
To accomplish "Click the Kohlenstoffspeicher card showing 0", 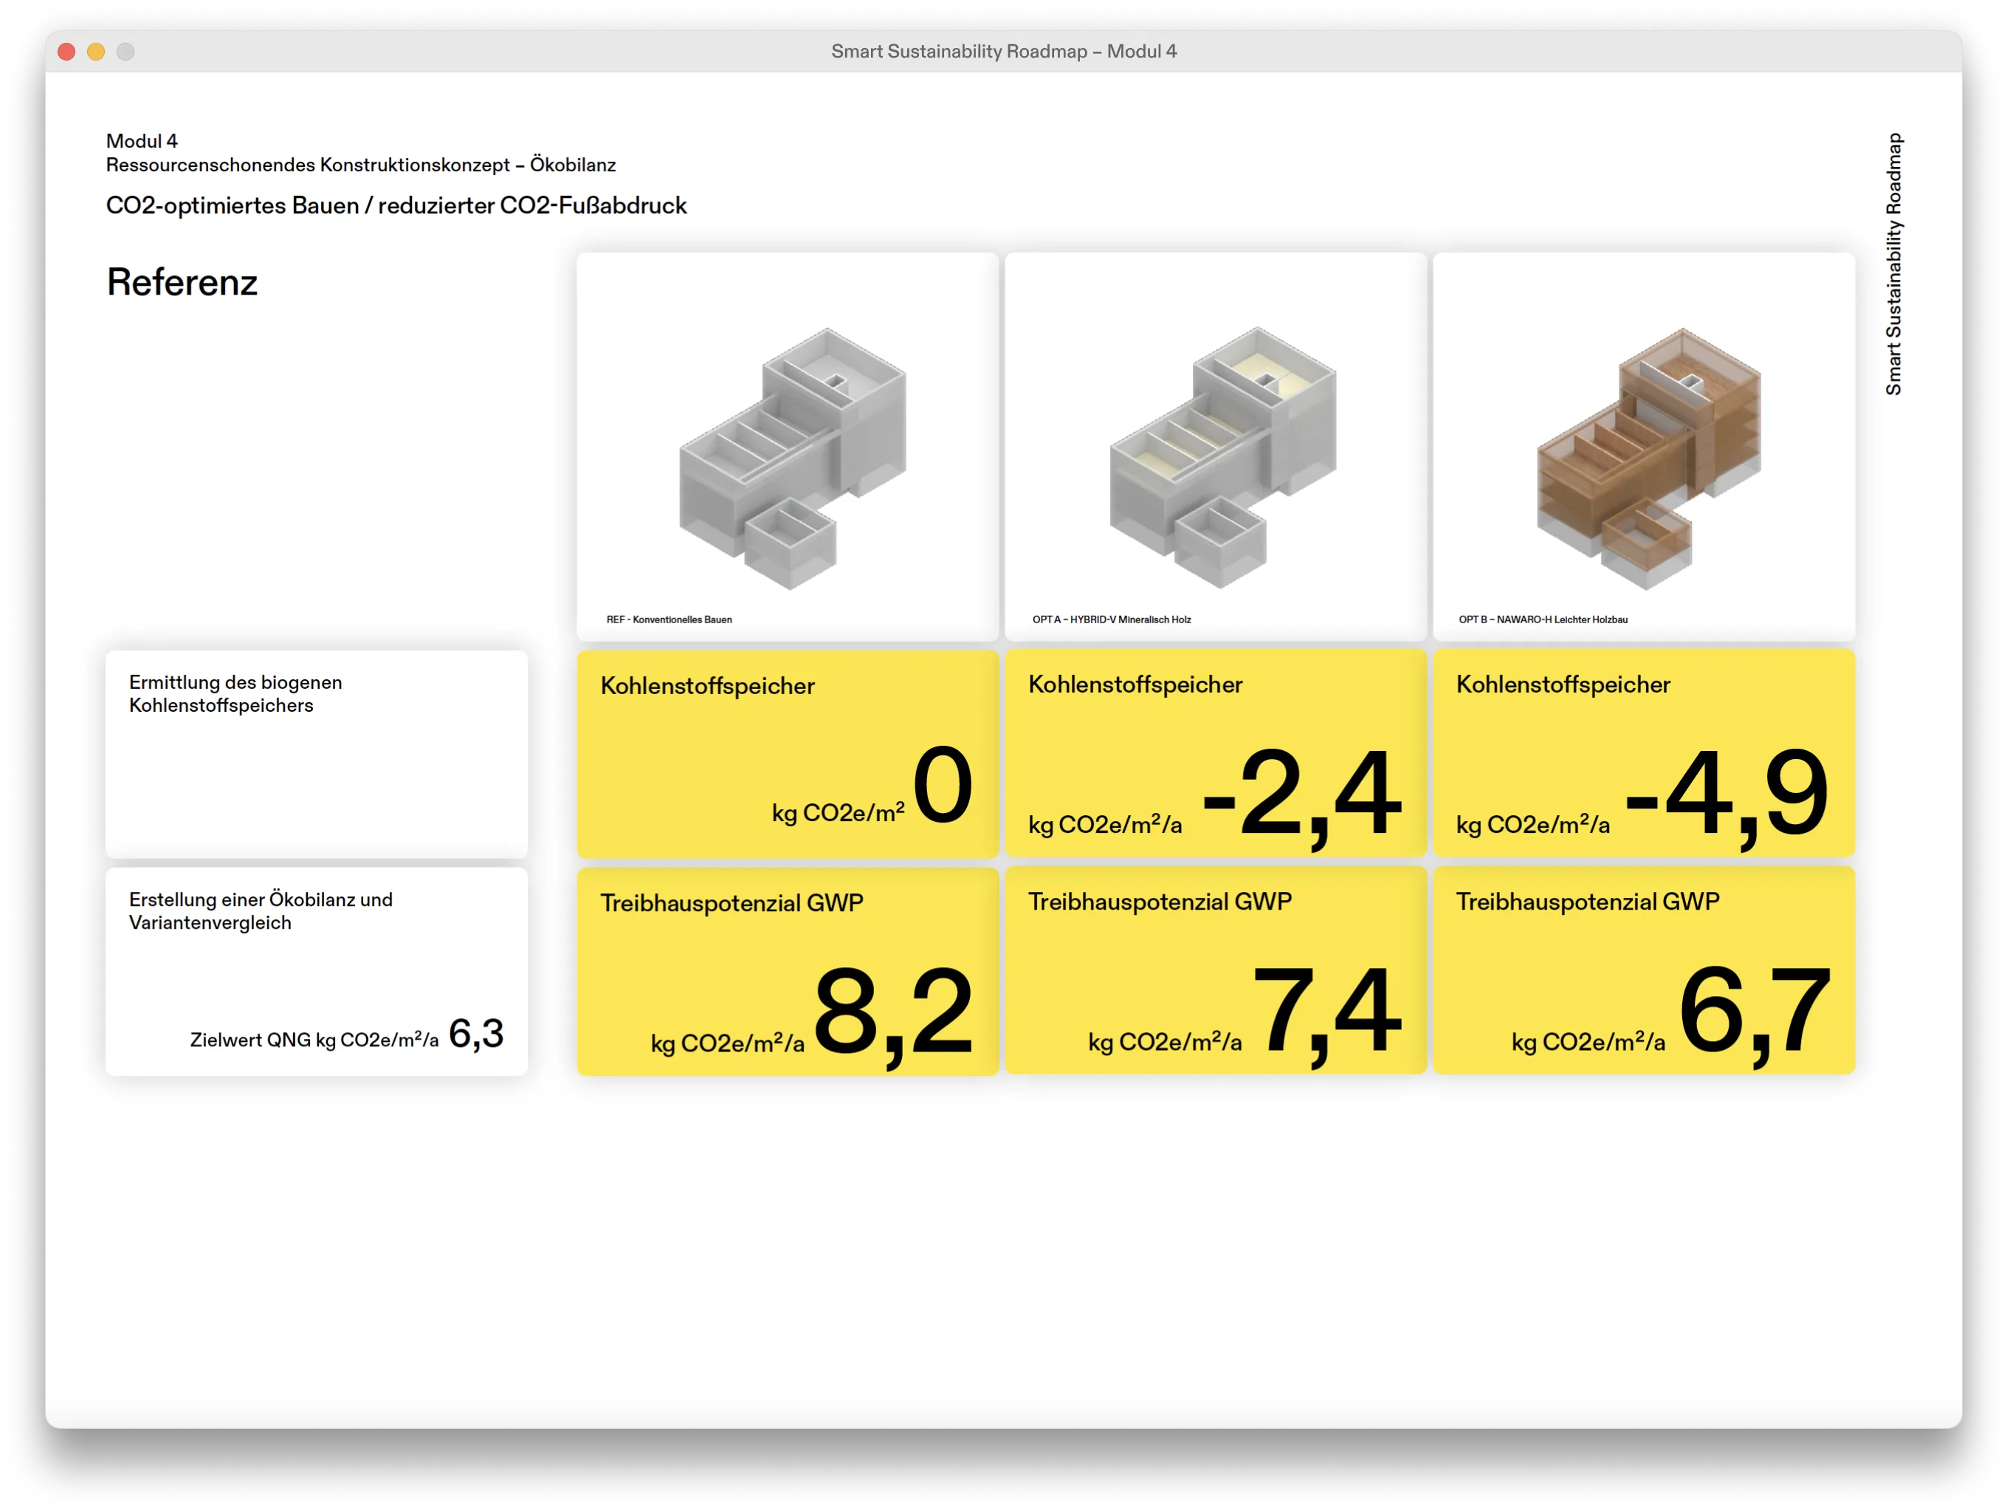I will tap(787, 753).
